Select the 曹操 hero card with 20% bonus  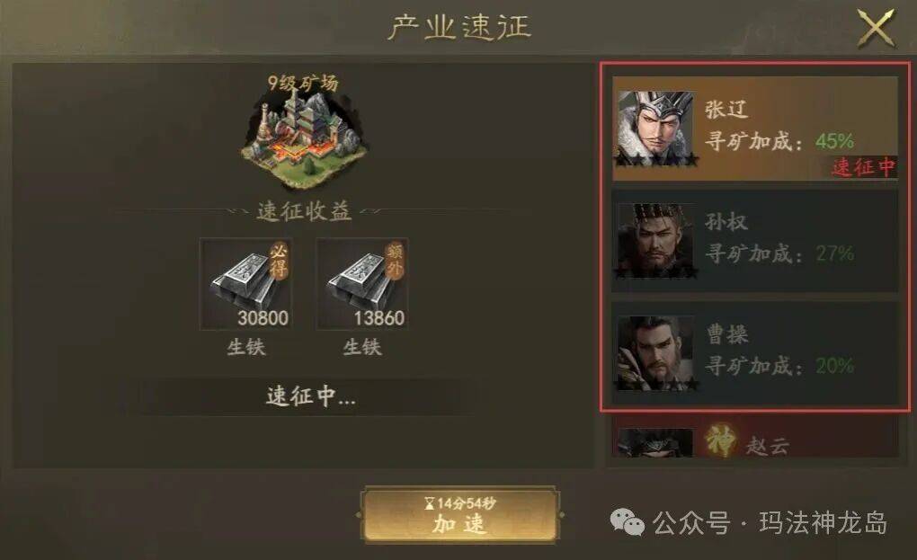click(x=755, y=353)
